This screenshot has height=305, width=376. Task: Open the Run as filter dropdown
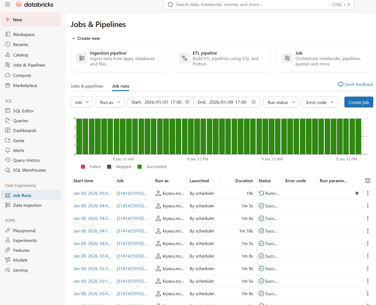(110, 102)
